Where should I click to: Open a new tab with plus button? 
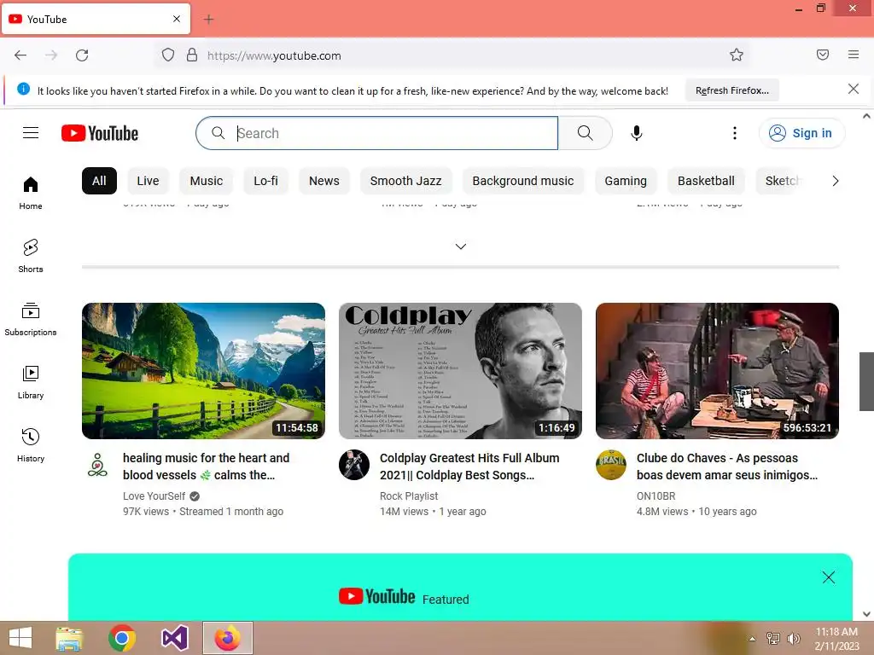click(208, 20)
